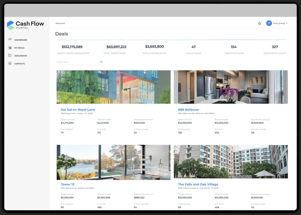Click the address 2015 2nd Avenue, Seattle

77,188
